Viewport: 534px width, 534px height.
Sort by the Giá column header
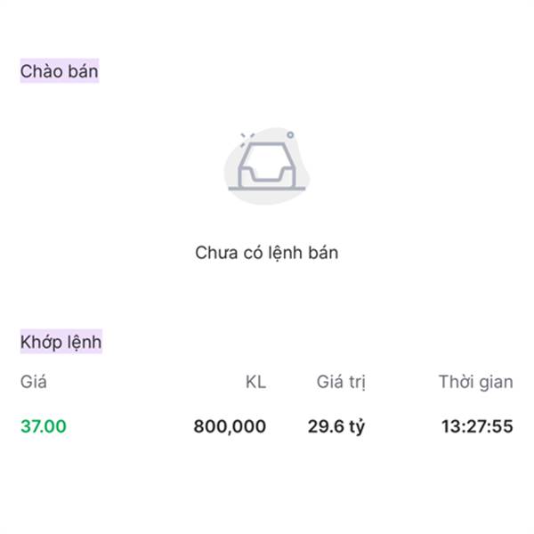pyautogui.click(x=34, y=383)
